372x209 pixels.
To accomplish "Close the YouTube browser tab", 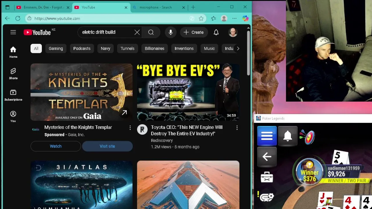I will point(126,7).
